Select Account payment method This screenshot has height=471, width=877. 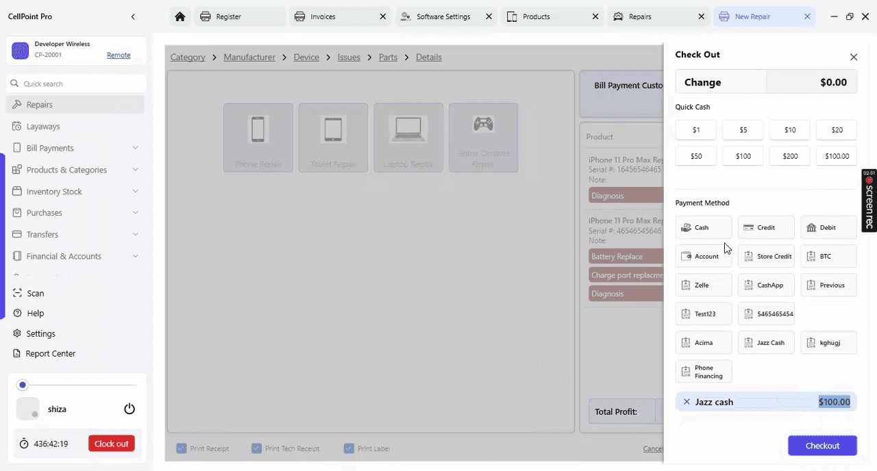pyautogui.click(x=704, y=256)
